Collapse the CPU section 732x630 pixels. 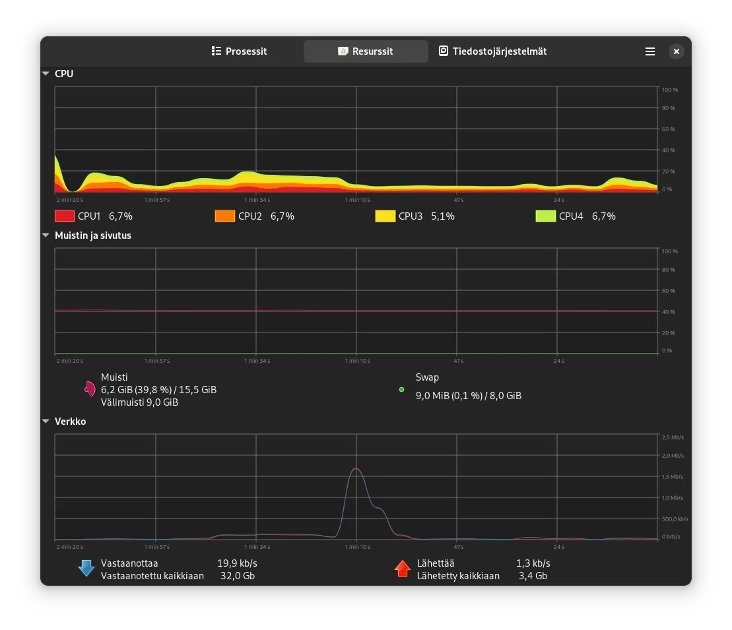coord(46,74)
